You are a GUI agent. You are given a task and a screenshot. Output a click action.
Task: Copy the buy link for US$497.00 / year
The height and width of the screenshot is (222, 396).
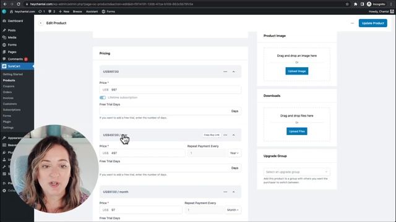coord(212,135)
